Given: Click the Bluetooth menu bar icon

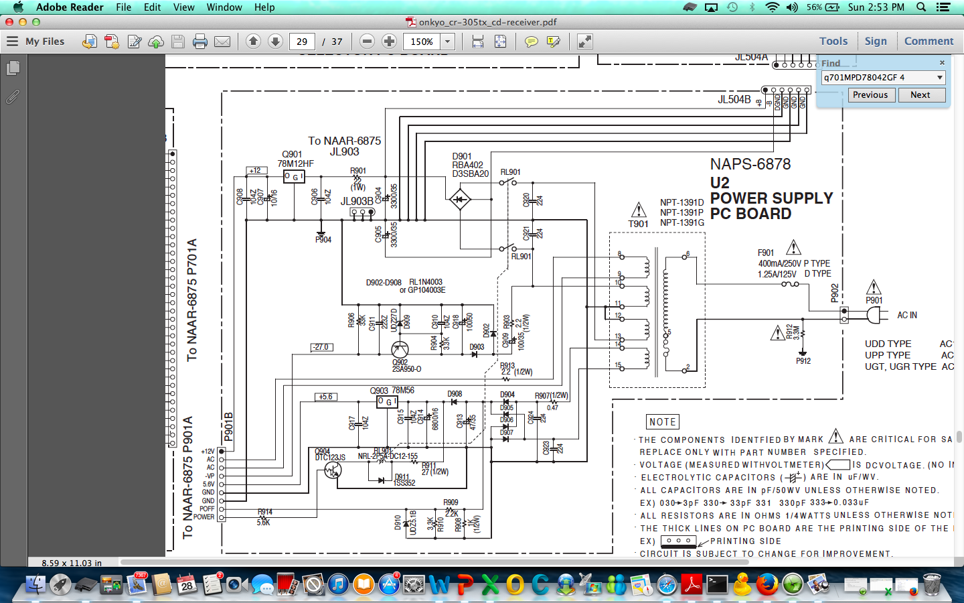Looking at the screenshot, I should [x=752, y=7].
